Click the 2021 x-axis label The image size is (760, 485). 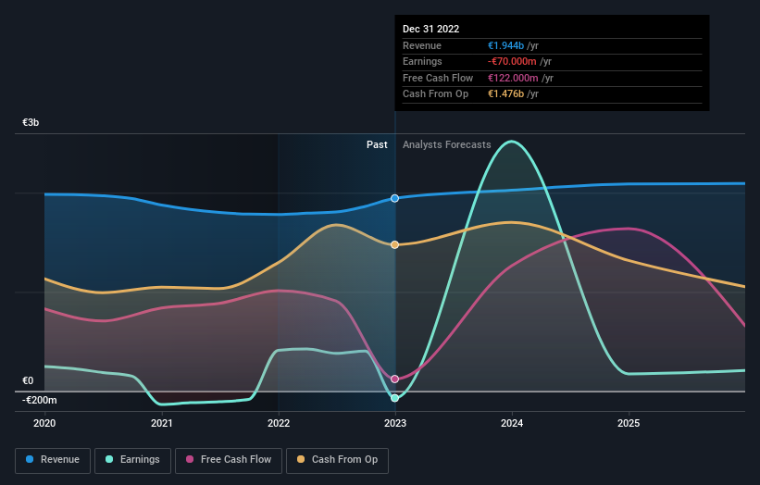click(161, 423)
